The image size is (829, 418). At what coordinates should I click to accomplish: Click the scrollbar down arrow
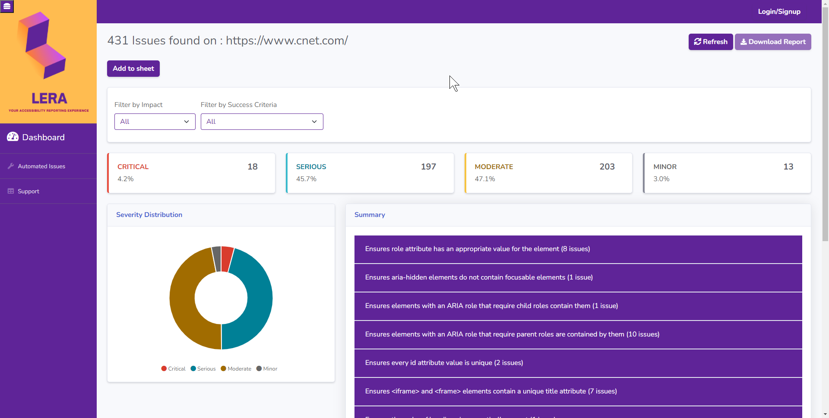point(826,414)
